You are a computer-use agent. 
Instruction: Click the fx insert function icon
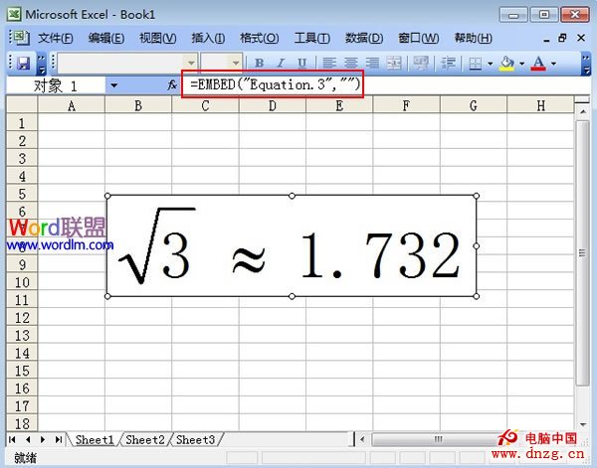coord(172,85)
